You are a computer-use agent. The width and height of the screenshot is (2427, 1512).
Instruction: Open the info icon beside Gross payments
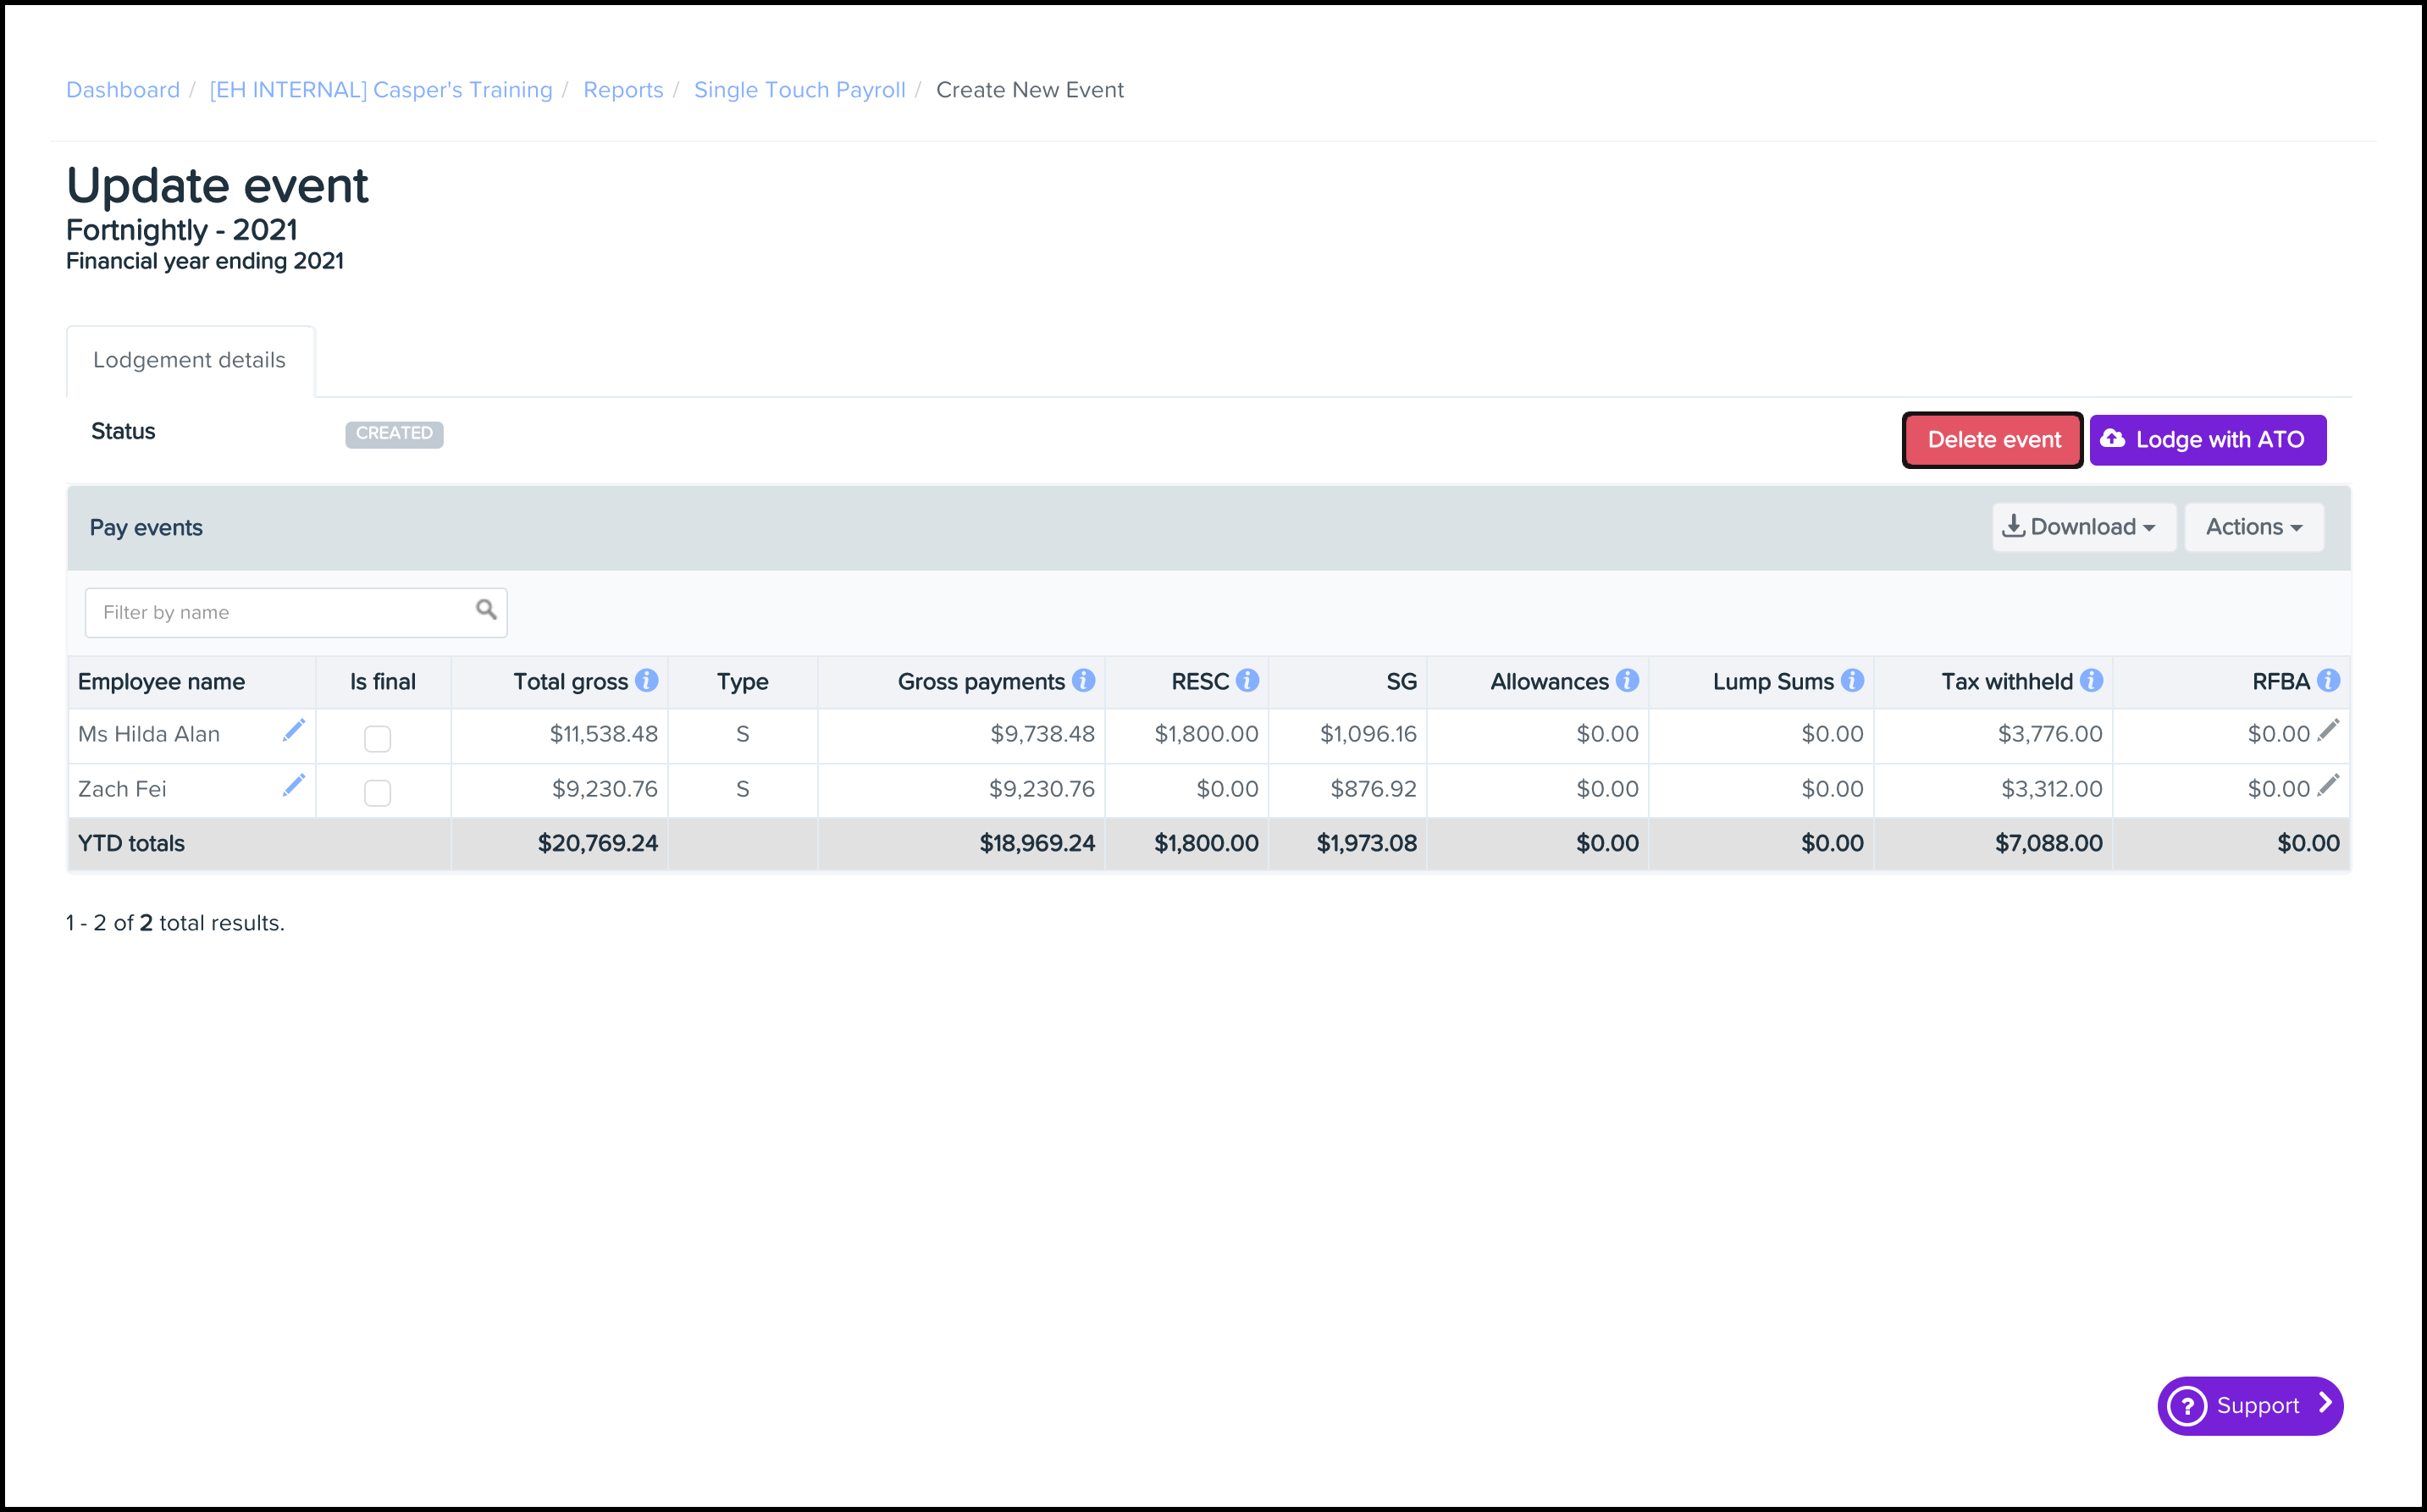[x=1083, y=681]
